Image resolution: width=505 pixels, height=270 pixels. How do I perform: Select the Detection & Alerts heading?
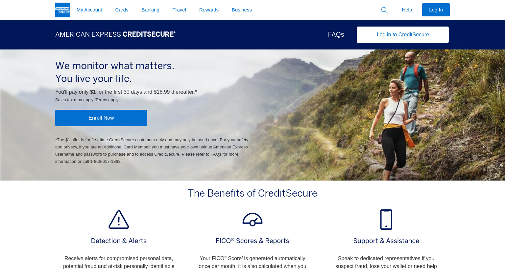point(119,241)
